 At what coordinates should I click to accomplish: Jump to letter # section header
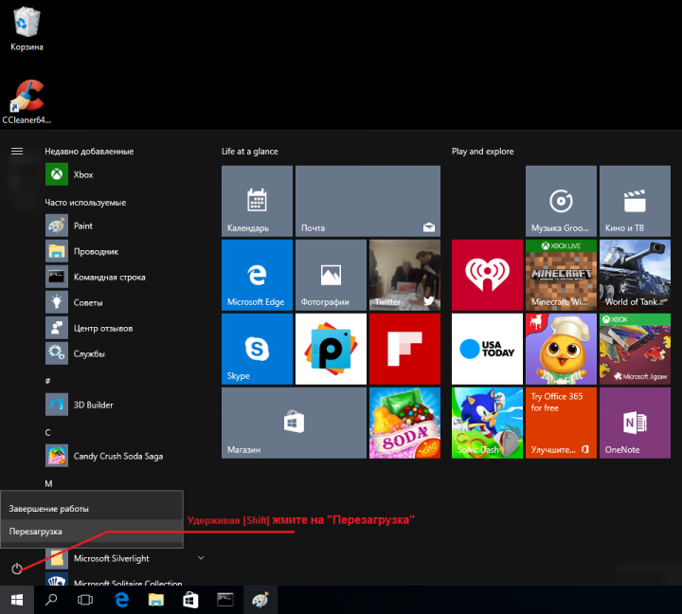pos(48,381)
